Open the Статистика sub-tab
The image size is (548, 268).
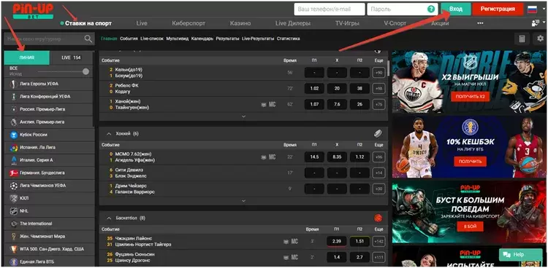tap(289, 39)
